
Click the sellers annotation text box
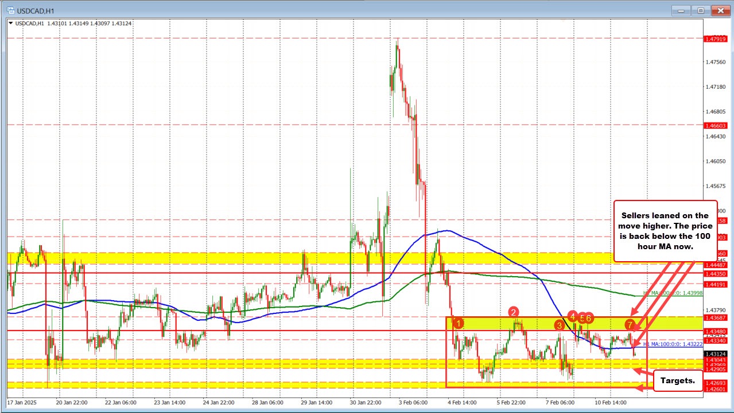point(665,231)
